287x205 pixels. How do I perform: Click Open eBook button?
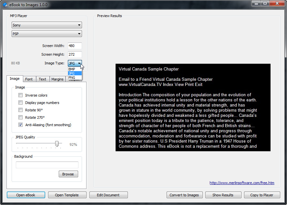click(x=26, y=195)
